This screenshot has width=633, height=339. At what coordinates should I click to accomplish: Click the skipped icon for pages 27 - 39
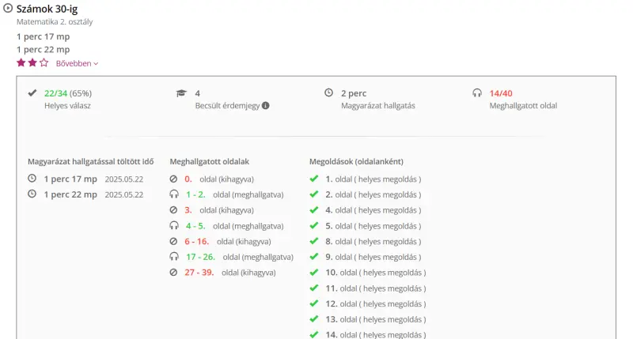[174, 272]
